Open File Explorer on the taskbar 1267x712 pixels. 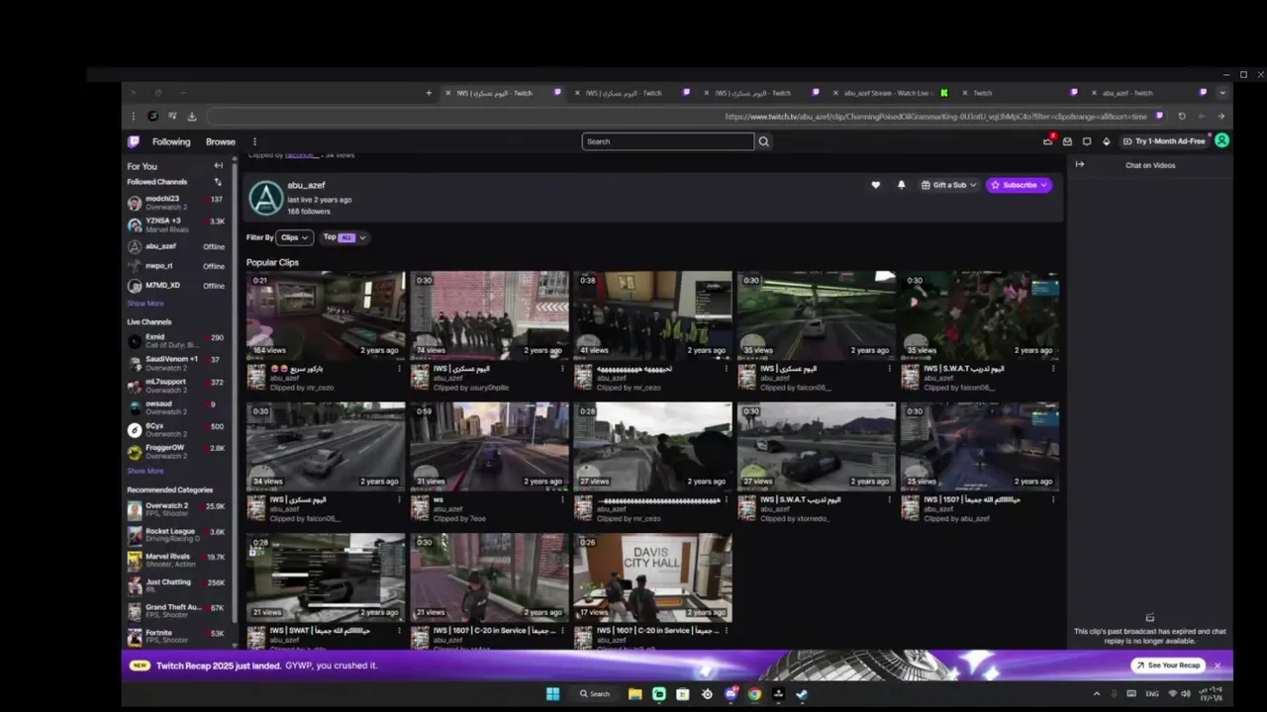tap(634, 694)
